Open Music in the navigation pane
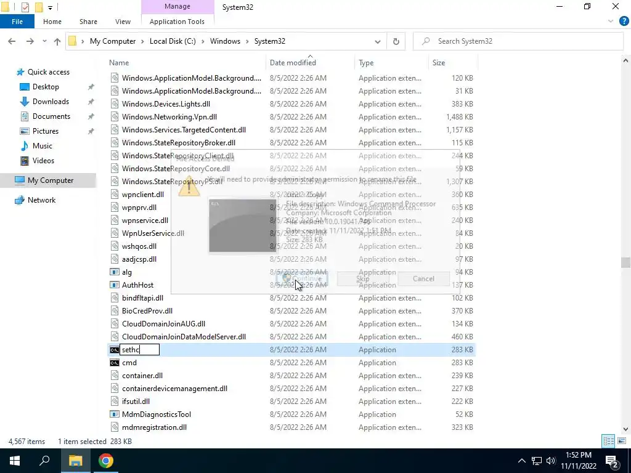The image size is (631, 473). [43, 146]
